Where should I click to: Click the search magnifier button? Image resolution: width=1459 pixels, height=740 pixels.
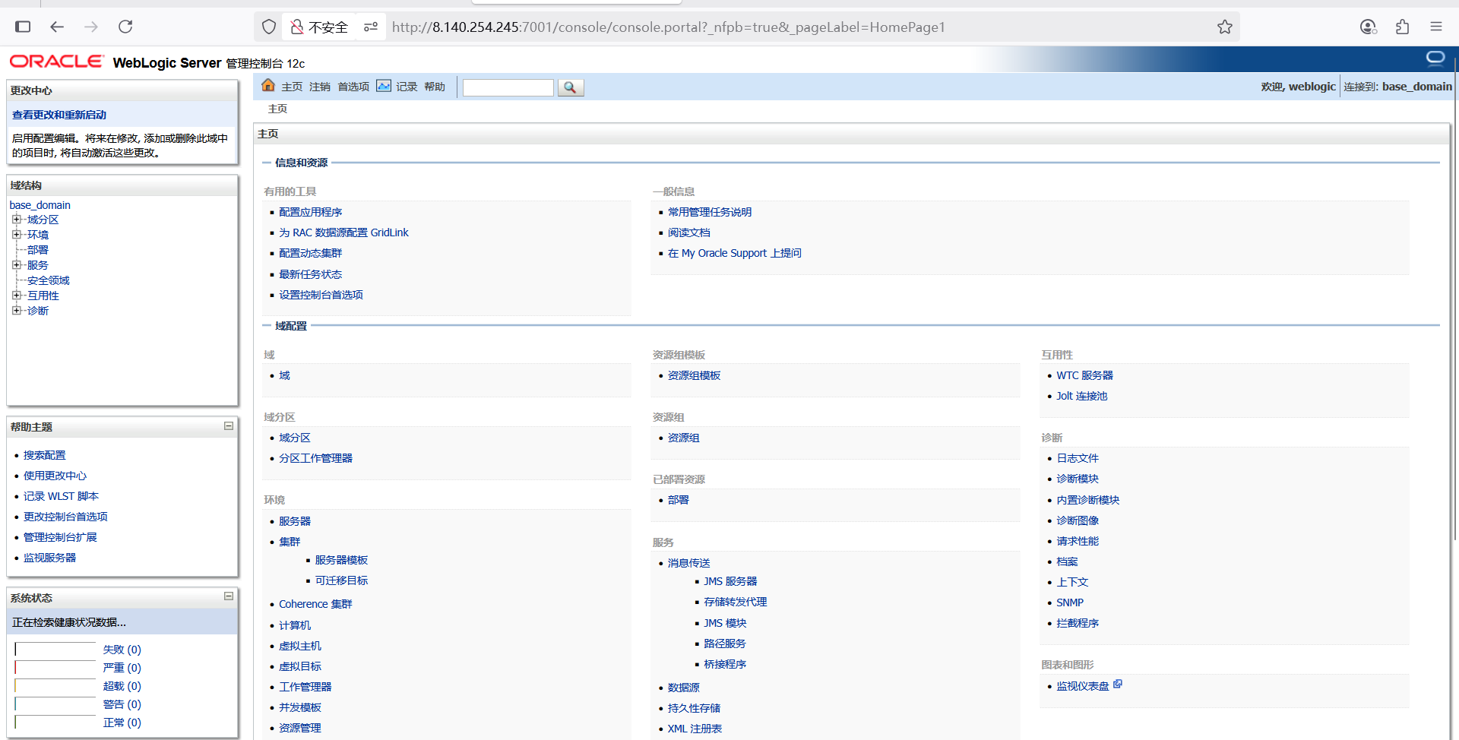570,87
